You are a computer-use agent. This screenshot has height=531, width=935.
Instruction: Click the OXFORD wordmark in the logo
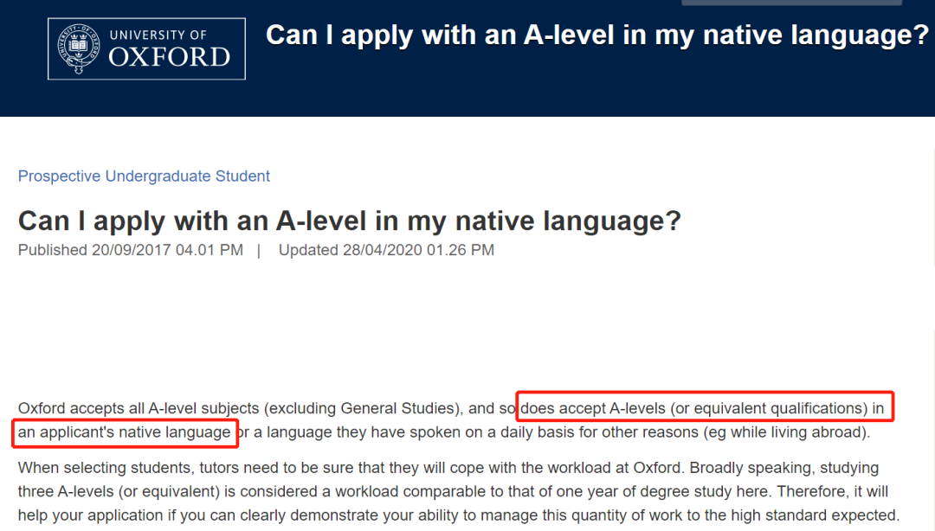(170, 57)
